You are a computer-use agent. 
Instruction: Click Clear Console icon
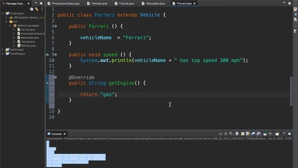pyautogui.click(x=237, y=134)
